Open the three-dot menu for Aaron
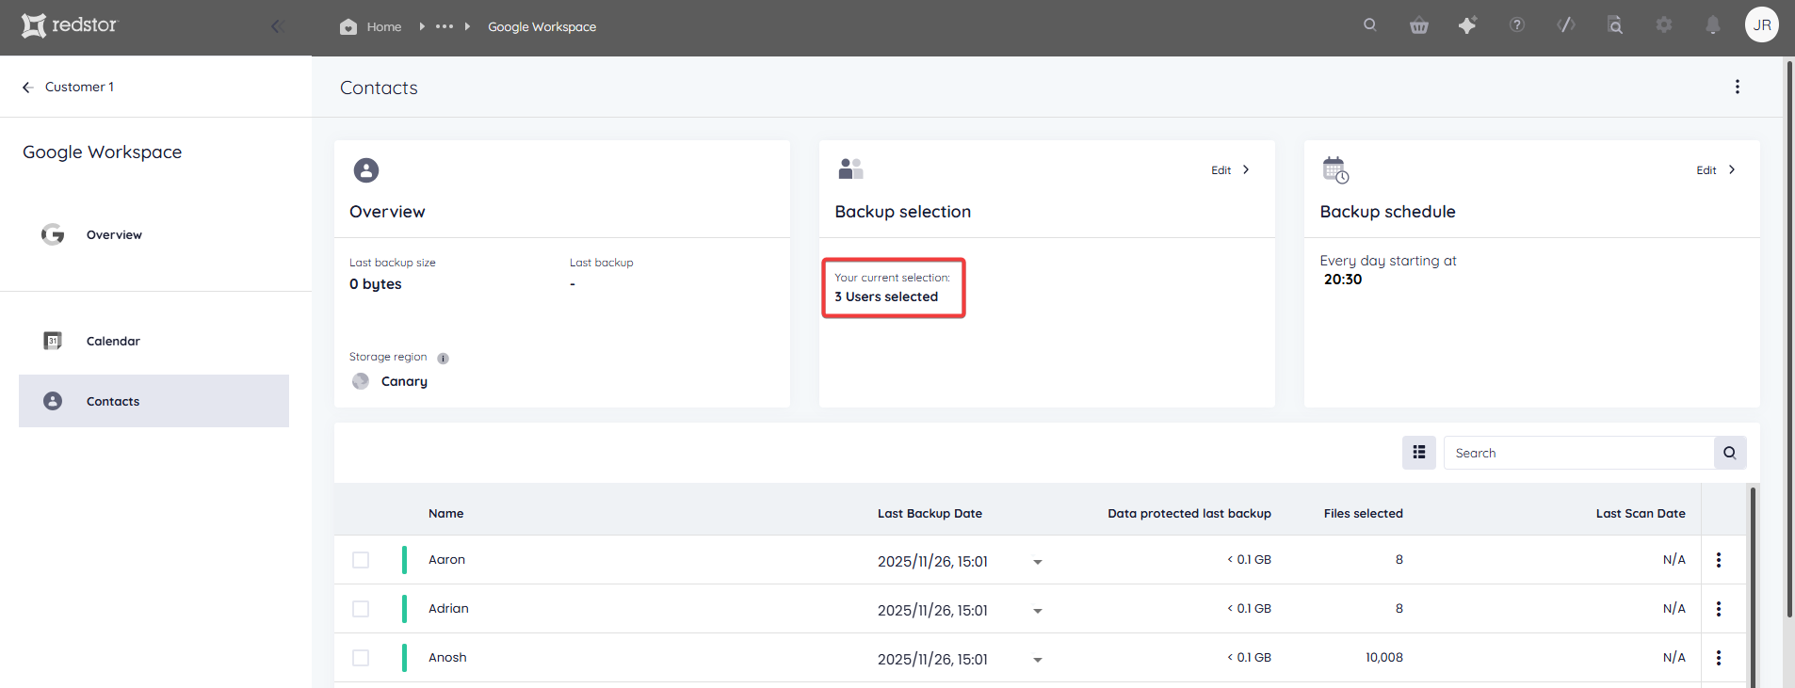 [1719, 560]
